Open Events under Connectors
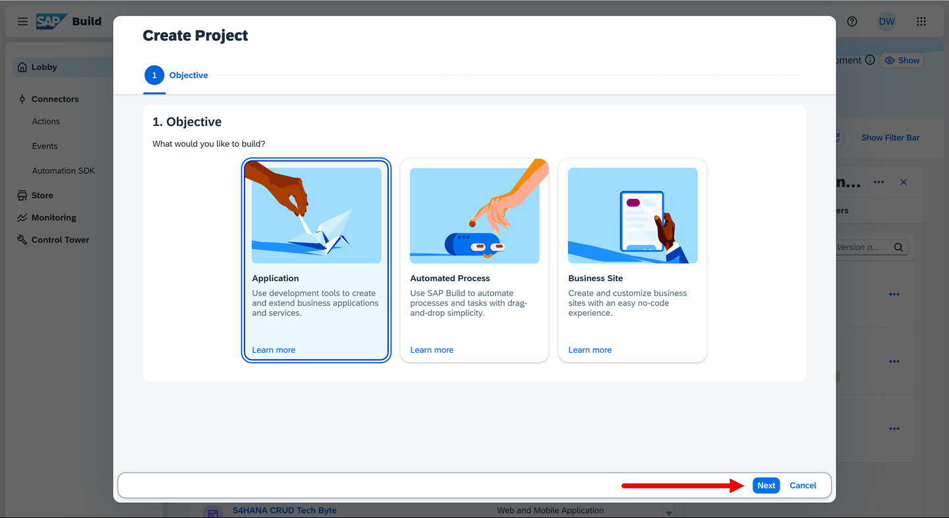The height and width of the screenshot is (518, 949). coord(45,146)
